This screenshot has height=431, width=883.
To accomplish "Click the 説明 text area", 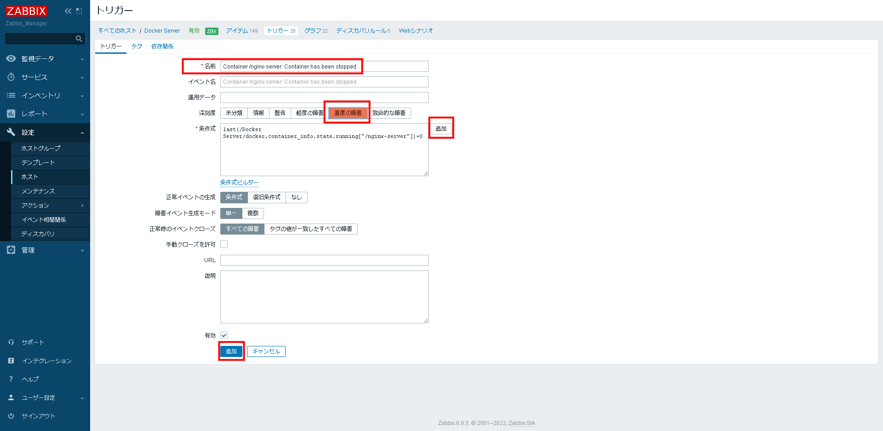I will [324, 297].
